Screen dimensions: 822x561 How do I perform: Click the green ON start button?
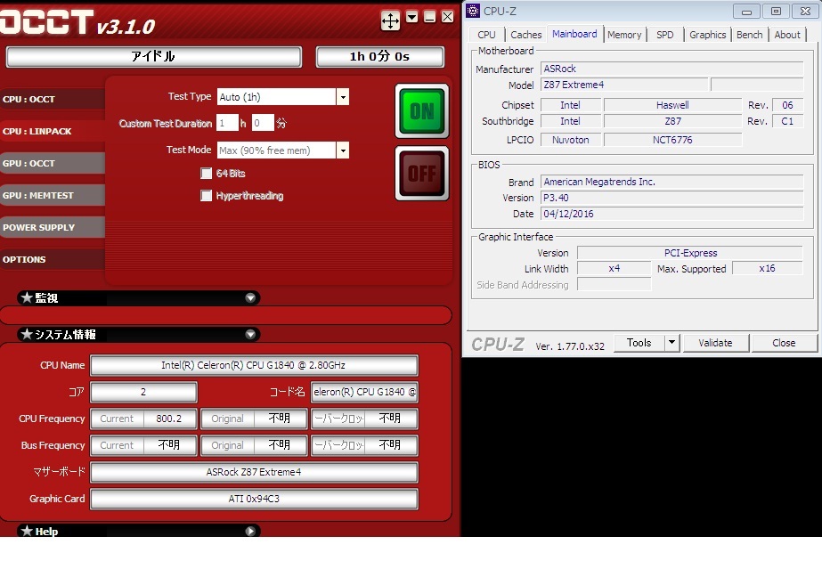(x=421, y=110)
